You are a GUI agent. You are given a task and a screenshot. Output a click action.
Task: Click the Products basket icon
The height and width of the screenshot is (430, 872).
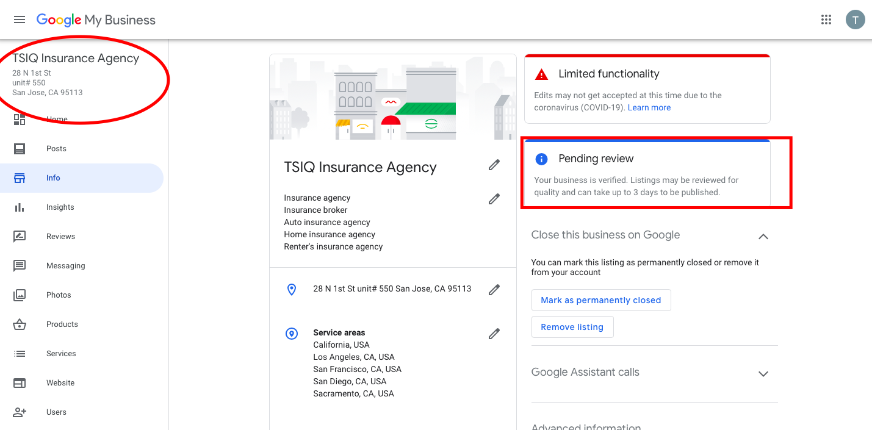(20, 324)
